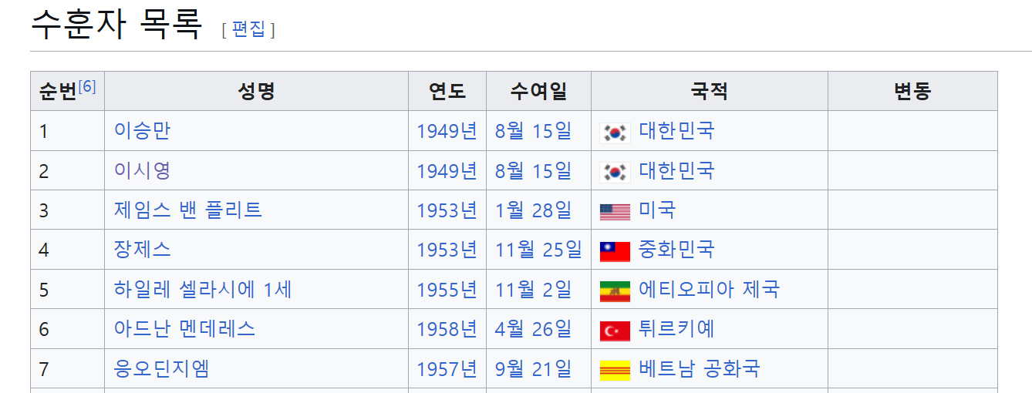This screenshot has height=393, width=1032.
Task: Click 1953년 in the 장제스 row
Action: pos(447,250)
